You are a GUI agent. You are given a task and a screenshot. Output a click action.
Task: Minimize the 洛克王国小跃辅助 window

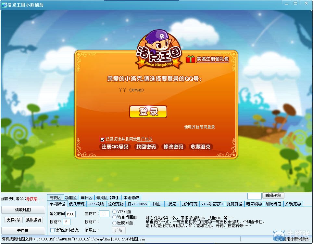coord(287,3)
